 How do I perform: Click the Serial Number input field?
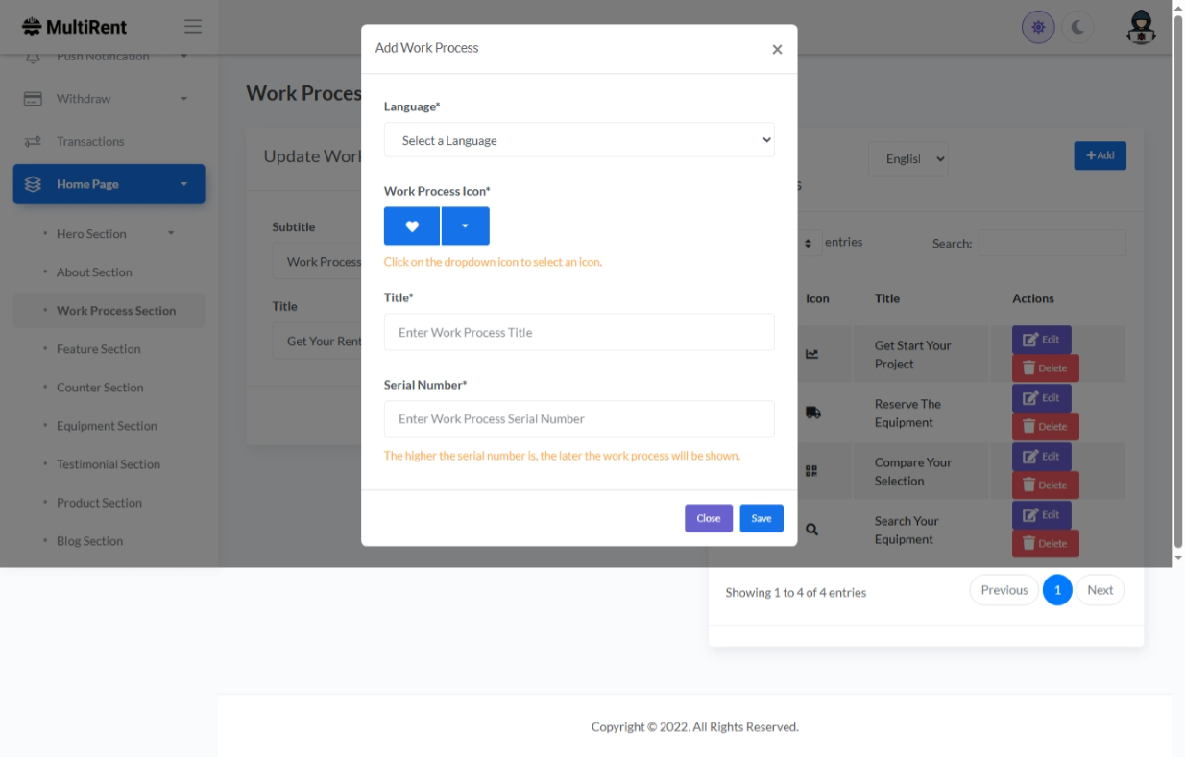click(x=579, y=418)
